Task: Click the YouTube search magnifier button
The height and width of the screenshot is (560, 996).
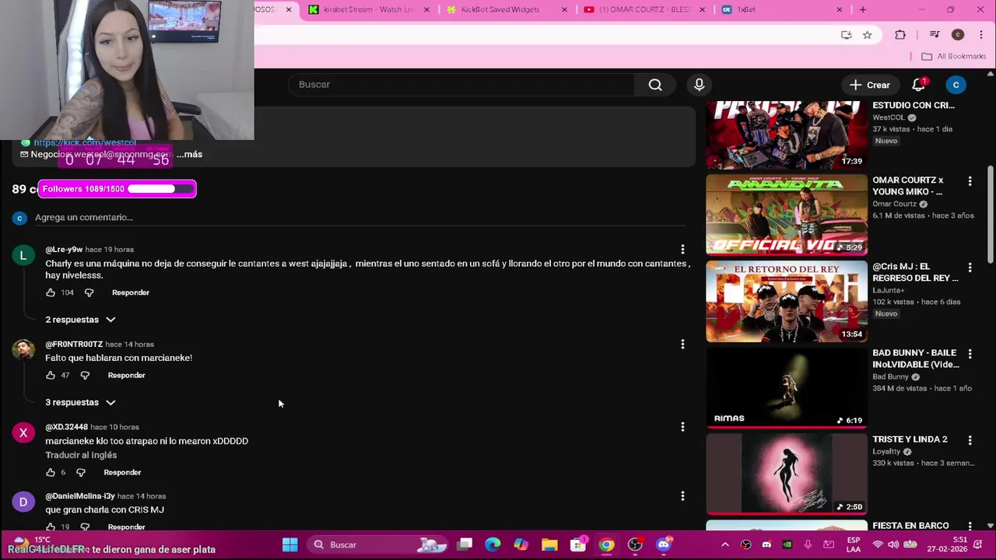Action: pos(655,85)
